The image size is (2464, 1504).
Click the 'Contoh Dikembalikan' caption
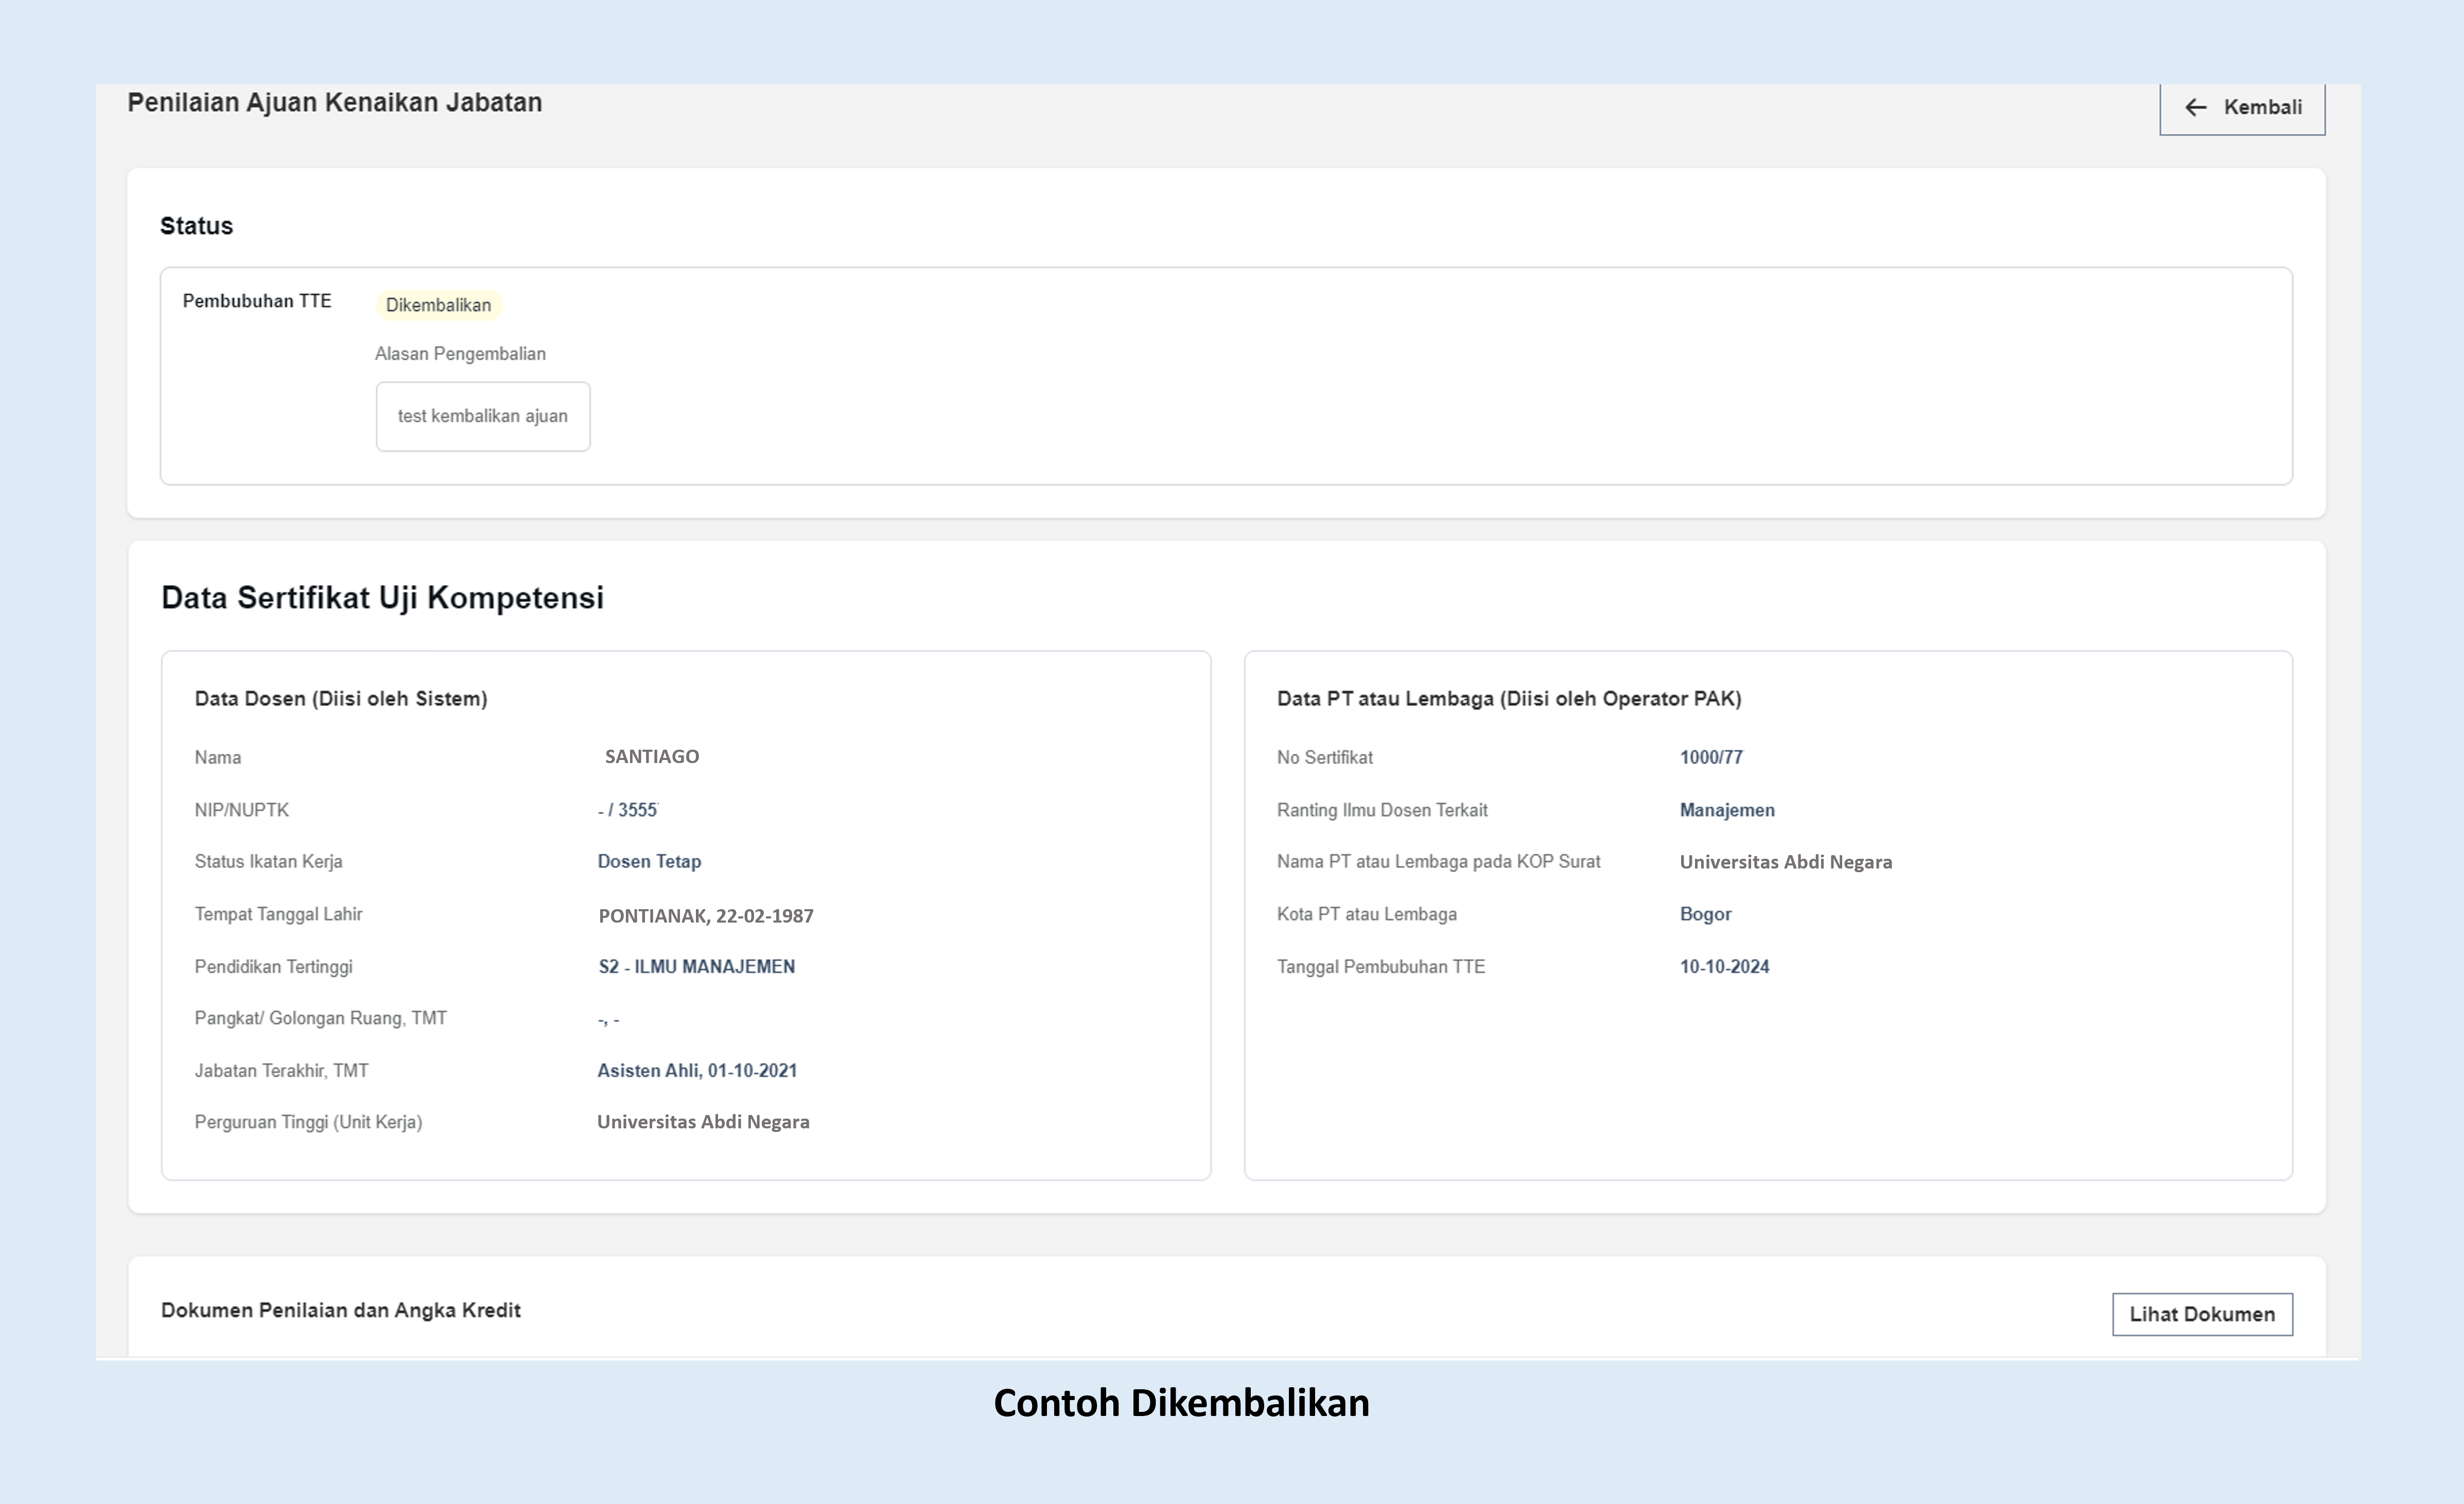[1182, 1403]
